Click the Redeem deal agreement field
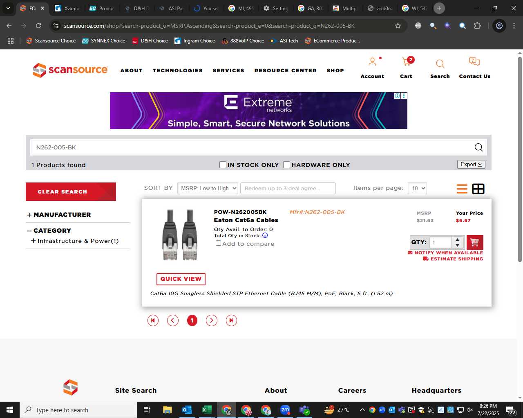523x418 pixels. click(x=288, y=188)
